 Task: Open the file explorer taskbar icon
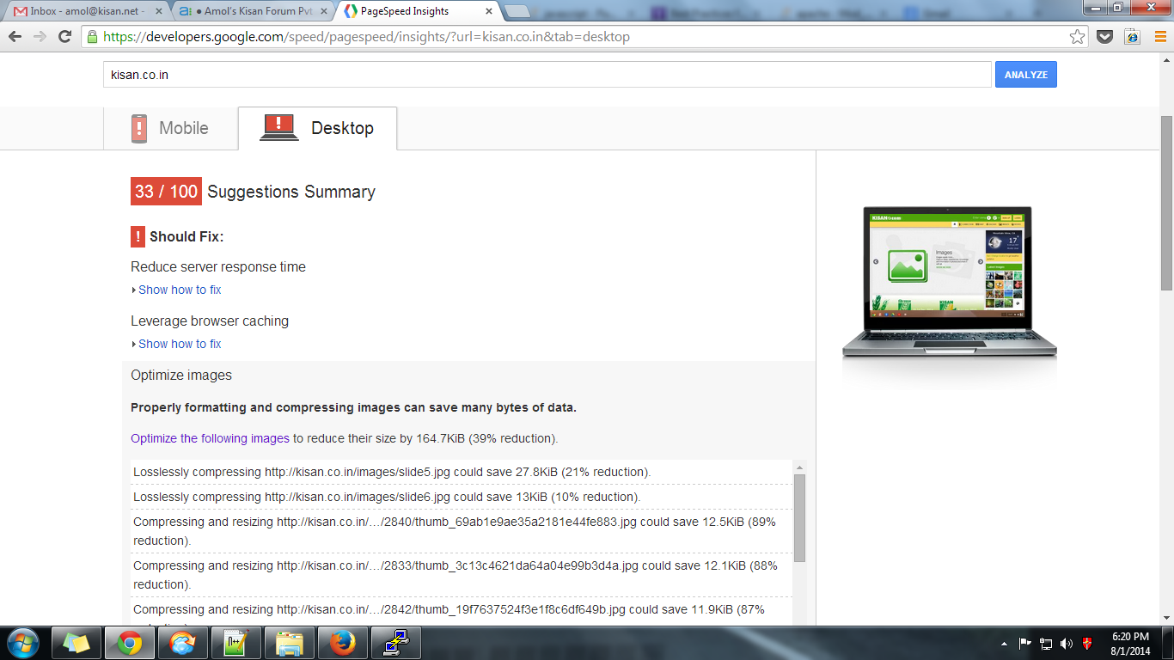pos(289,643)
